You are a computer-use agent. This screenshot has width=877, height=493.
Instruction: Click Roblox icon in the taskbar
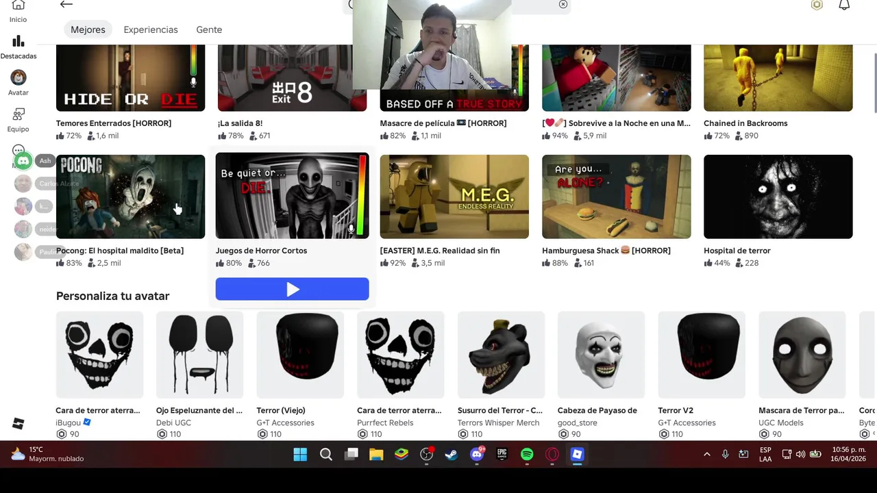[577, 454]
